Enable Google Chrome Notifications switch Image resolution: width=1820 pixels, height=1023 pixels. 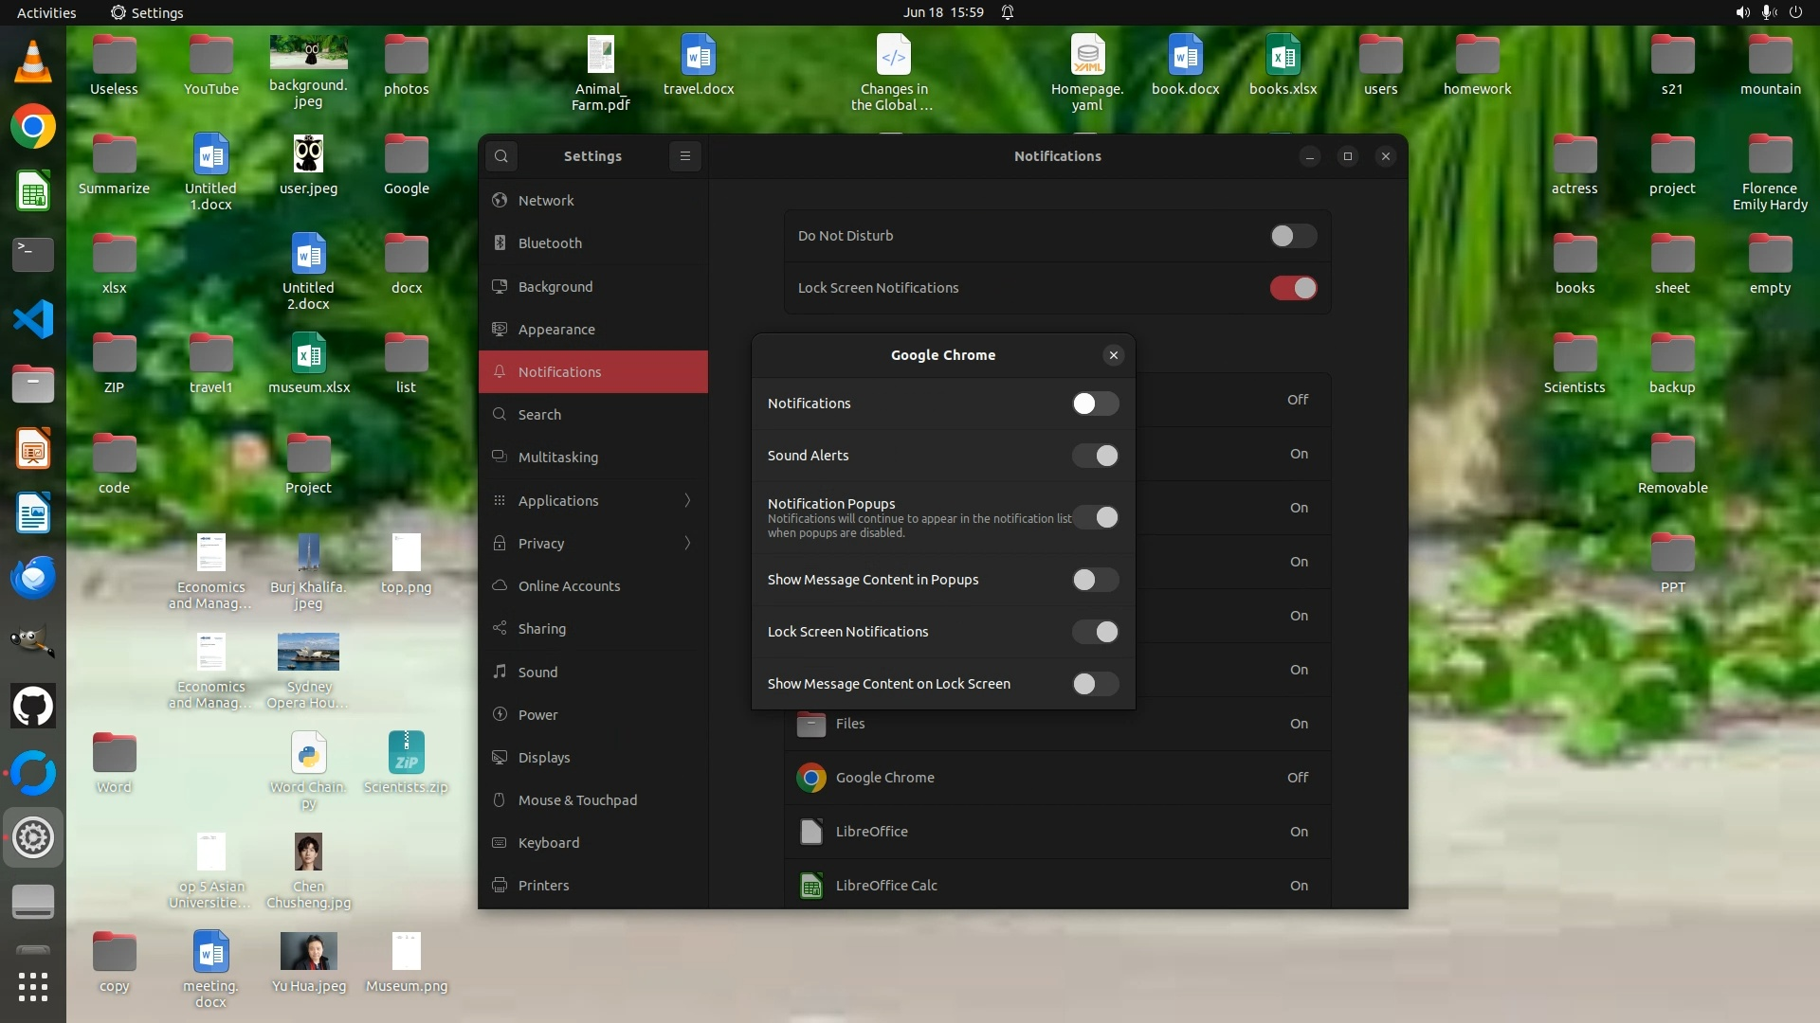point(1095,404)
